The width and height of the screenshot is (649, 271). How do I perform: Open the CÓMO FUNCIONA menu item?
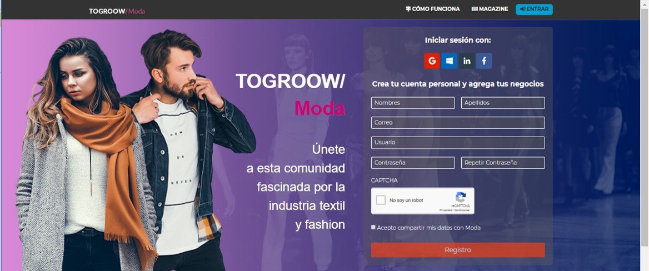432,9
